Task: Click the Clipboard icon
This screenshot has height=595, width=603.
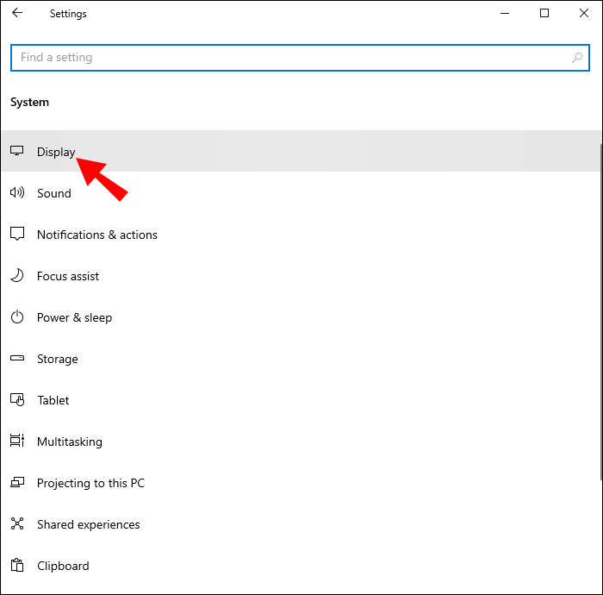Action: (17, 566)
